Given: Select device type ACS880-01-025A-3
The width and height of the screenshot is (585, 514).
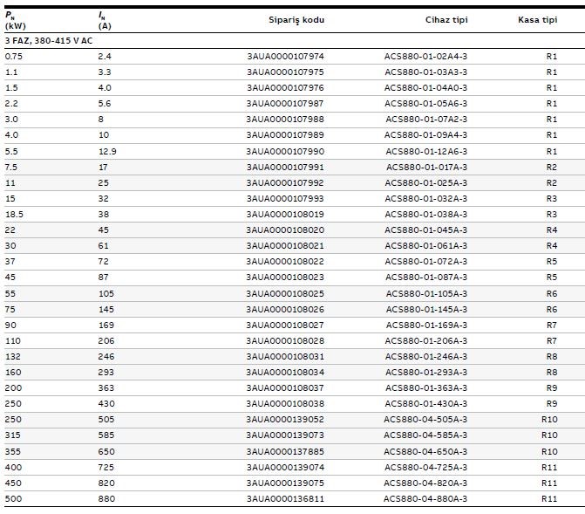Looking at the screenshot, I should point(425,182).
